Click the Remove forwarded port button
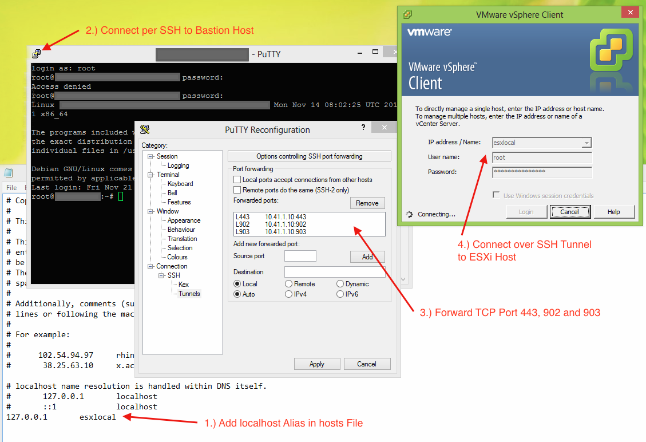The image size is (646, 442). [367, 203]
